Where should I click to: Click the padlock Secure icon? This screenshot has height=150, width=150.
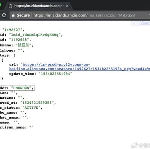pos(13,15)
